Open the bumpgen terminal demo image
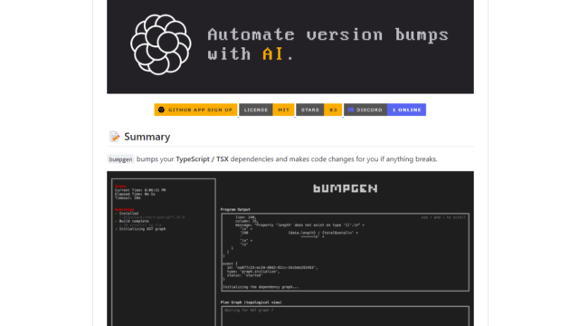Image resolution: width=579 pixels, height=326 pixels. tap(290, 248)
